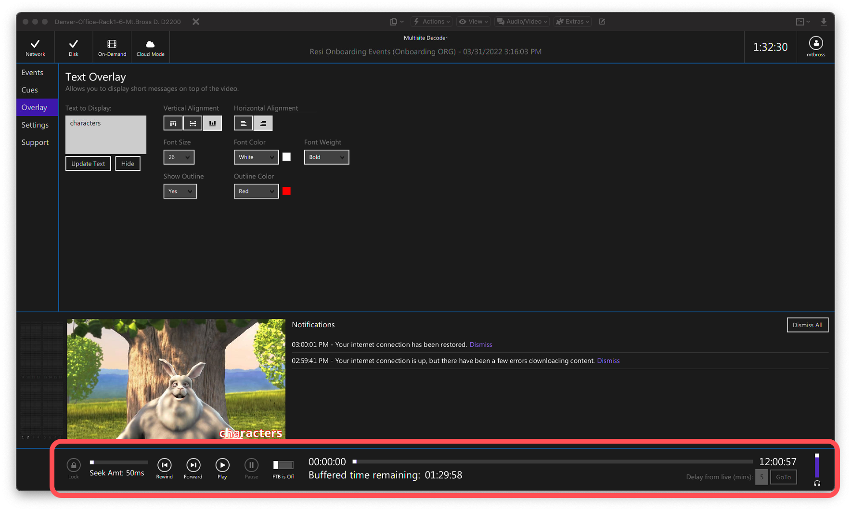Image resolution: width=851 pixels, height=511 pixels.
Task: Open the mtbross user profile icon
Action: [x=815, y=44]
